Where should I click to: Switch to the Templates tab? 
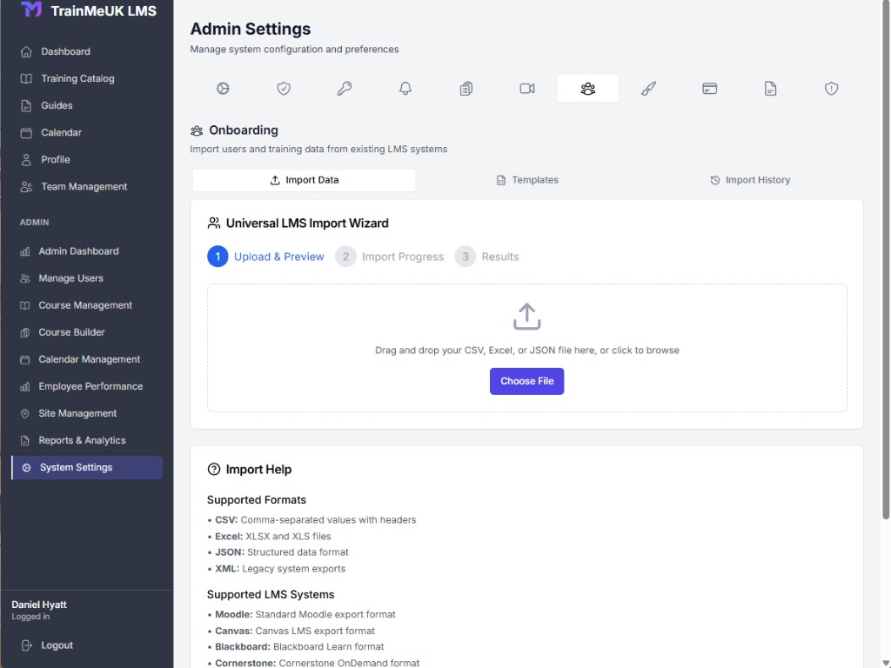526,180
